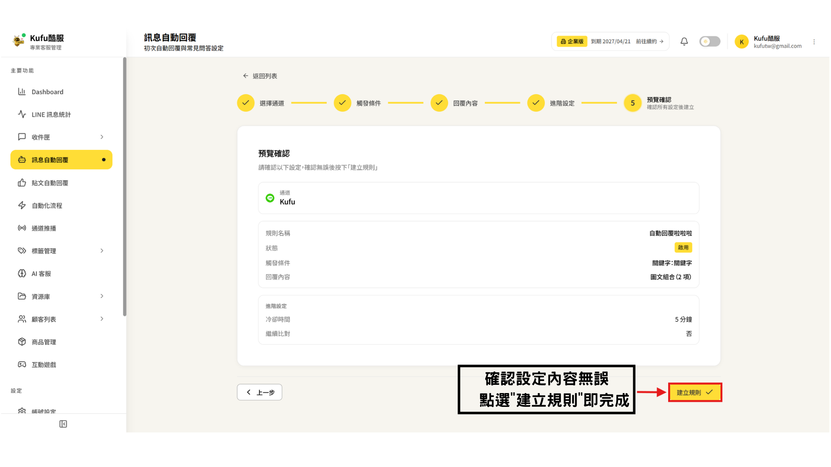Open 商品管理 menu item
Image resolution: width=831 pixels, height=467 pixels.
coord(61,342)
